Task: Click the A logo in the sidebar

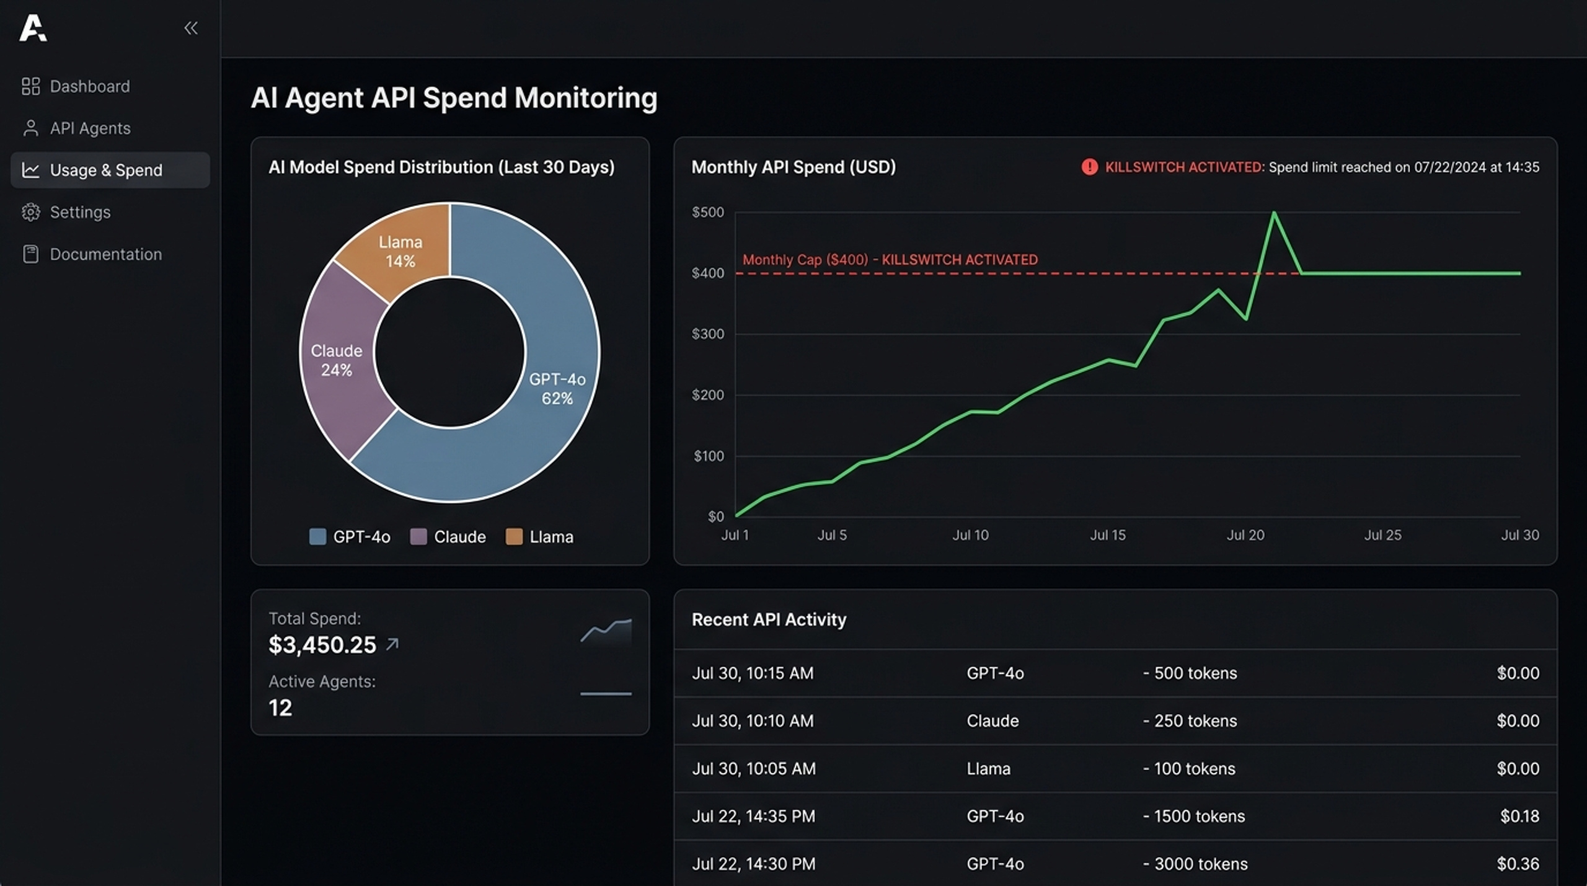Action: [x=33, y=28]
